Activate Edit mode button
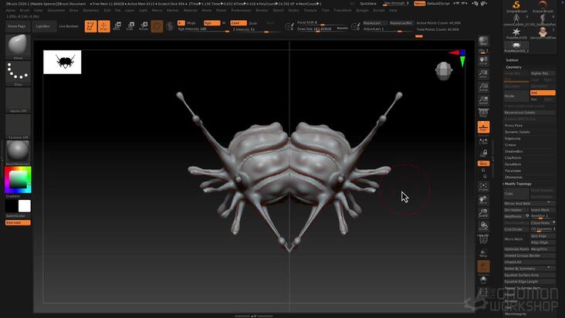Screen dimensions: 565x318 coord(90,26)
